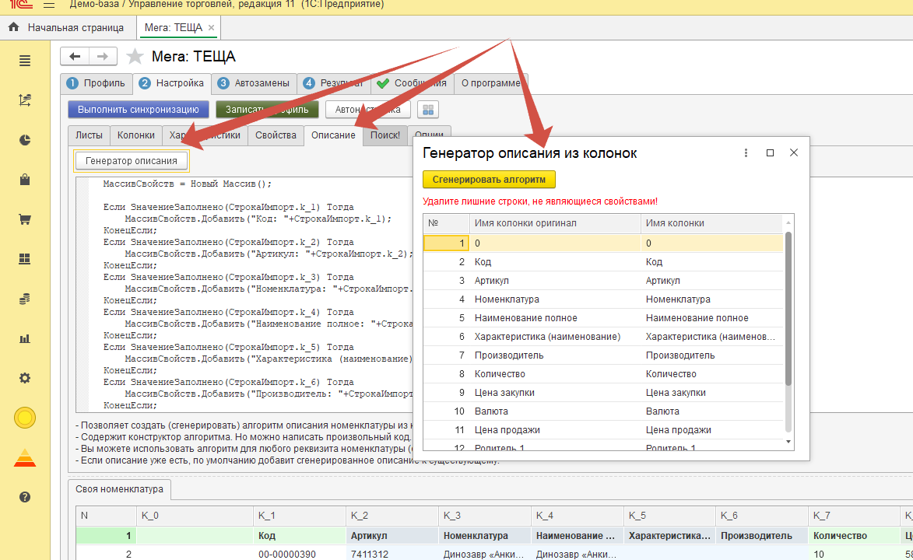Click the dialog table vertical scrollbar
This screenshot has width=913, height=560.
[x=788, y=309]
